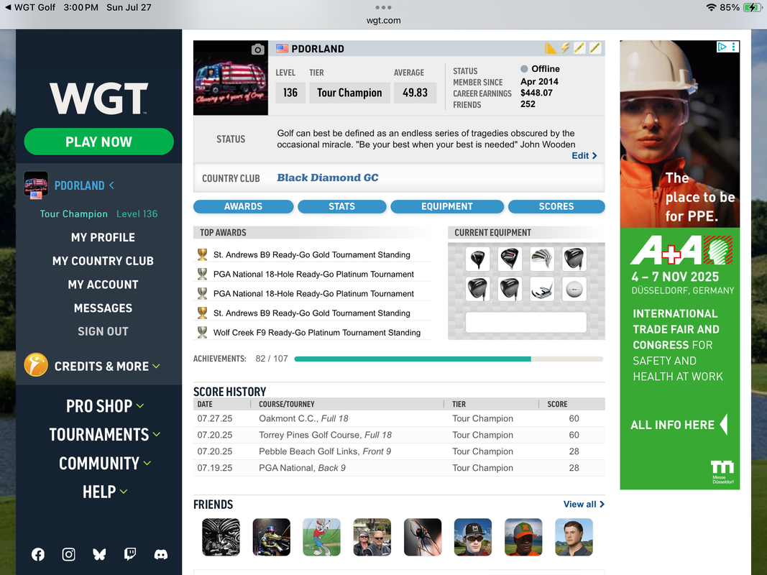Open the Instagram social icon
The width and height of the screenshot is (767, 575).
point(68,554)
